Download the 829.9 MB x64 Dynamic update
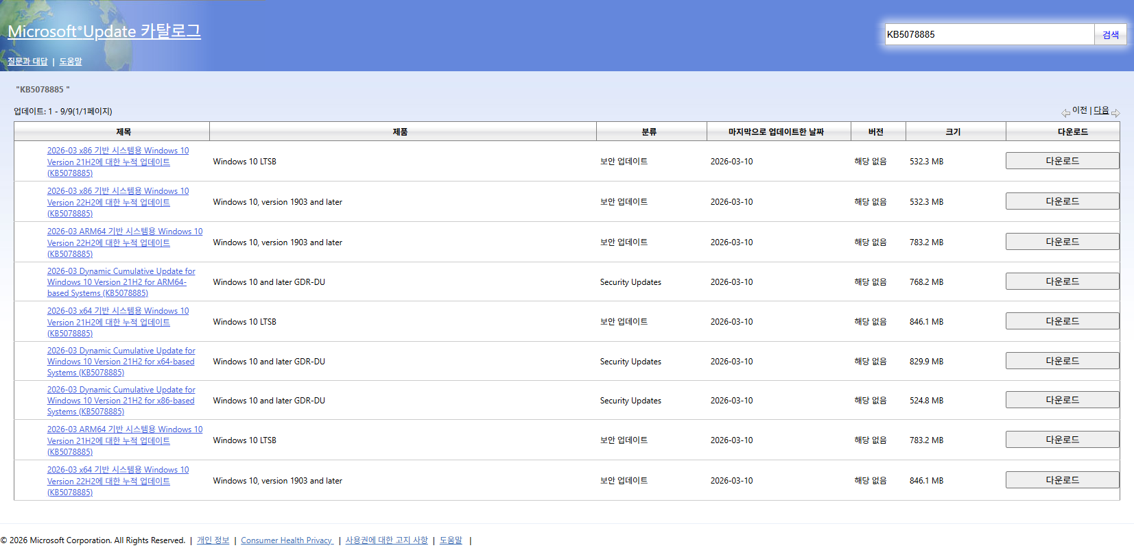Screen dimensions: 1134x550 (1062, 361)
